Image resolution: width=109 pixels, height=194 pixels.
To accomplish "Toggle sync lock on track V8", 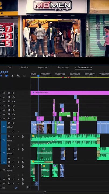I will [x=9, y=93].
